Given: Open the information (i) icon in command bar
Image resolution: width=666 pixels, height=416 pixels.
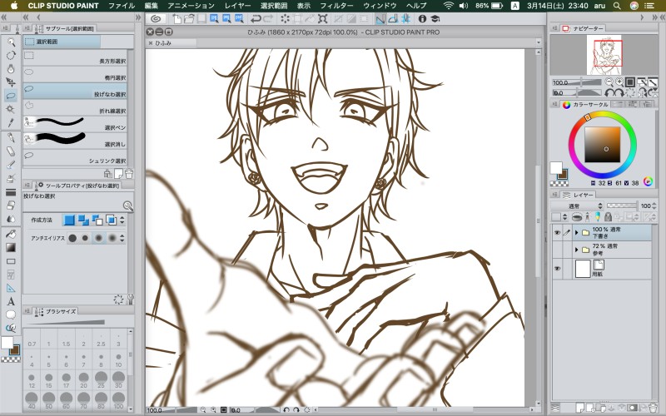Looking at the screenshot, I should click(x=422, y=18).
